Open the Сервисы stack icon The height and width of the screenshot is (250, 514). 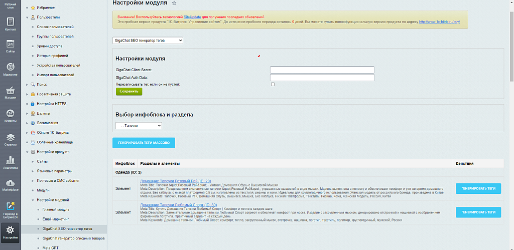[x=10, y=139]
